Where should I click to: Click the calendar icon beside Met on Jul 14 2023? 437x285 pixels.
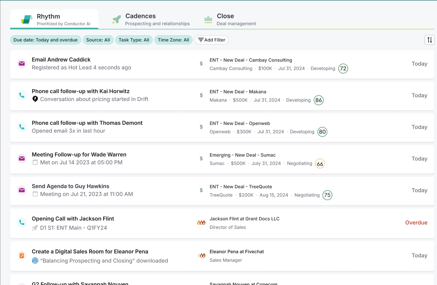[35, 162]
